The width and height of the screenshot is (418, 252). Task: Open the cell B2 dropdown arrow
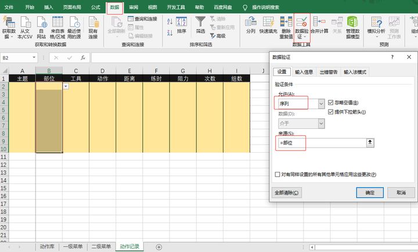[66, 87]
